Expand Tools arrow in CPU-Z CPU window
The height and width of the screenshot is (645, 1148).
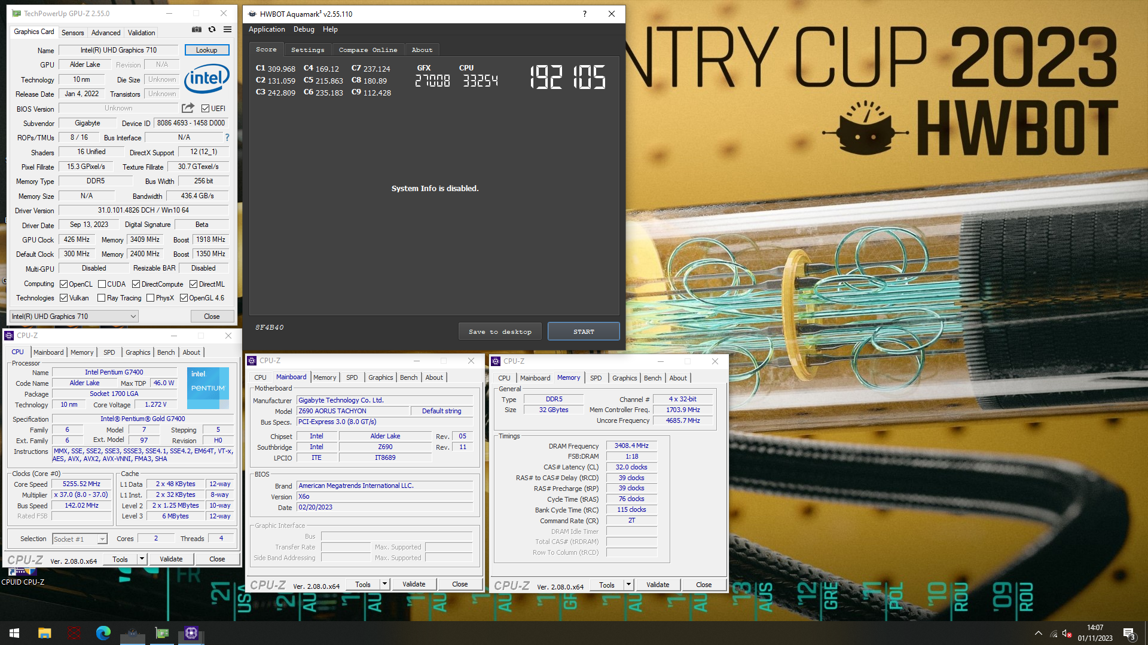(142, 560)
